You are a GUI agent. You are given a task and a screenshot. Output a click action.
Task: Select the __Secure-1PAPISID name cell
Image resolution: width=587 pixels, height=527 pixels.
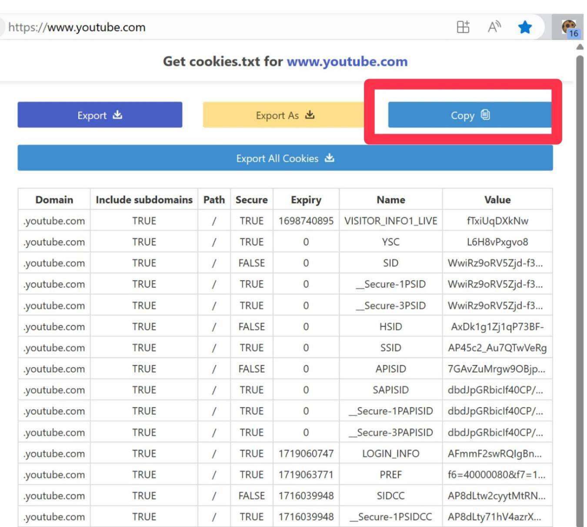pyautogui.click(x=391, y=411)
